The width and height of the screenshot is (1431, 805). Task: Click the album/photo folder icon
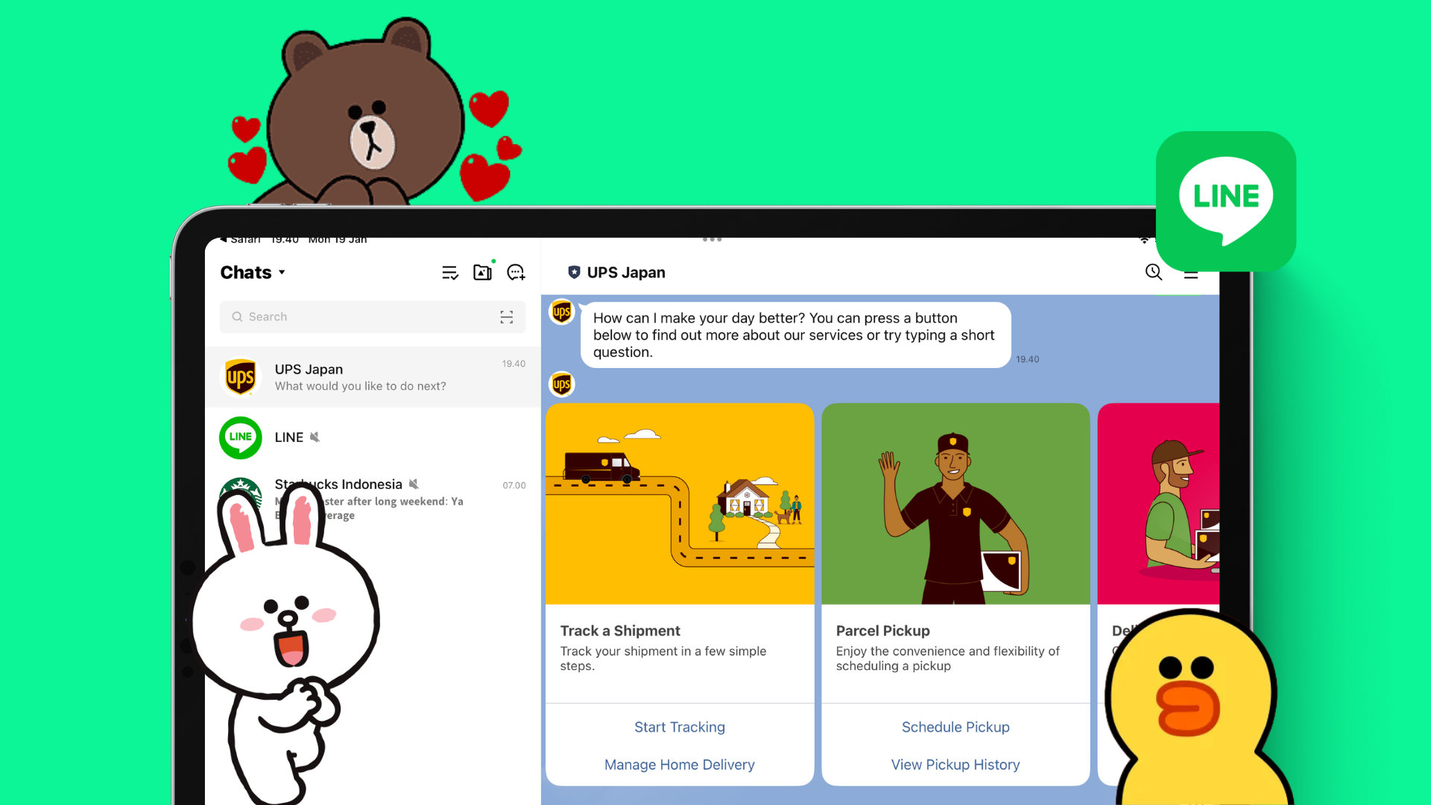coord(482,273)
